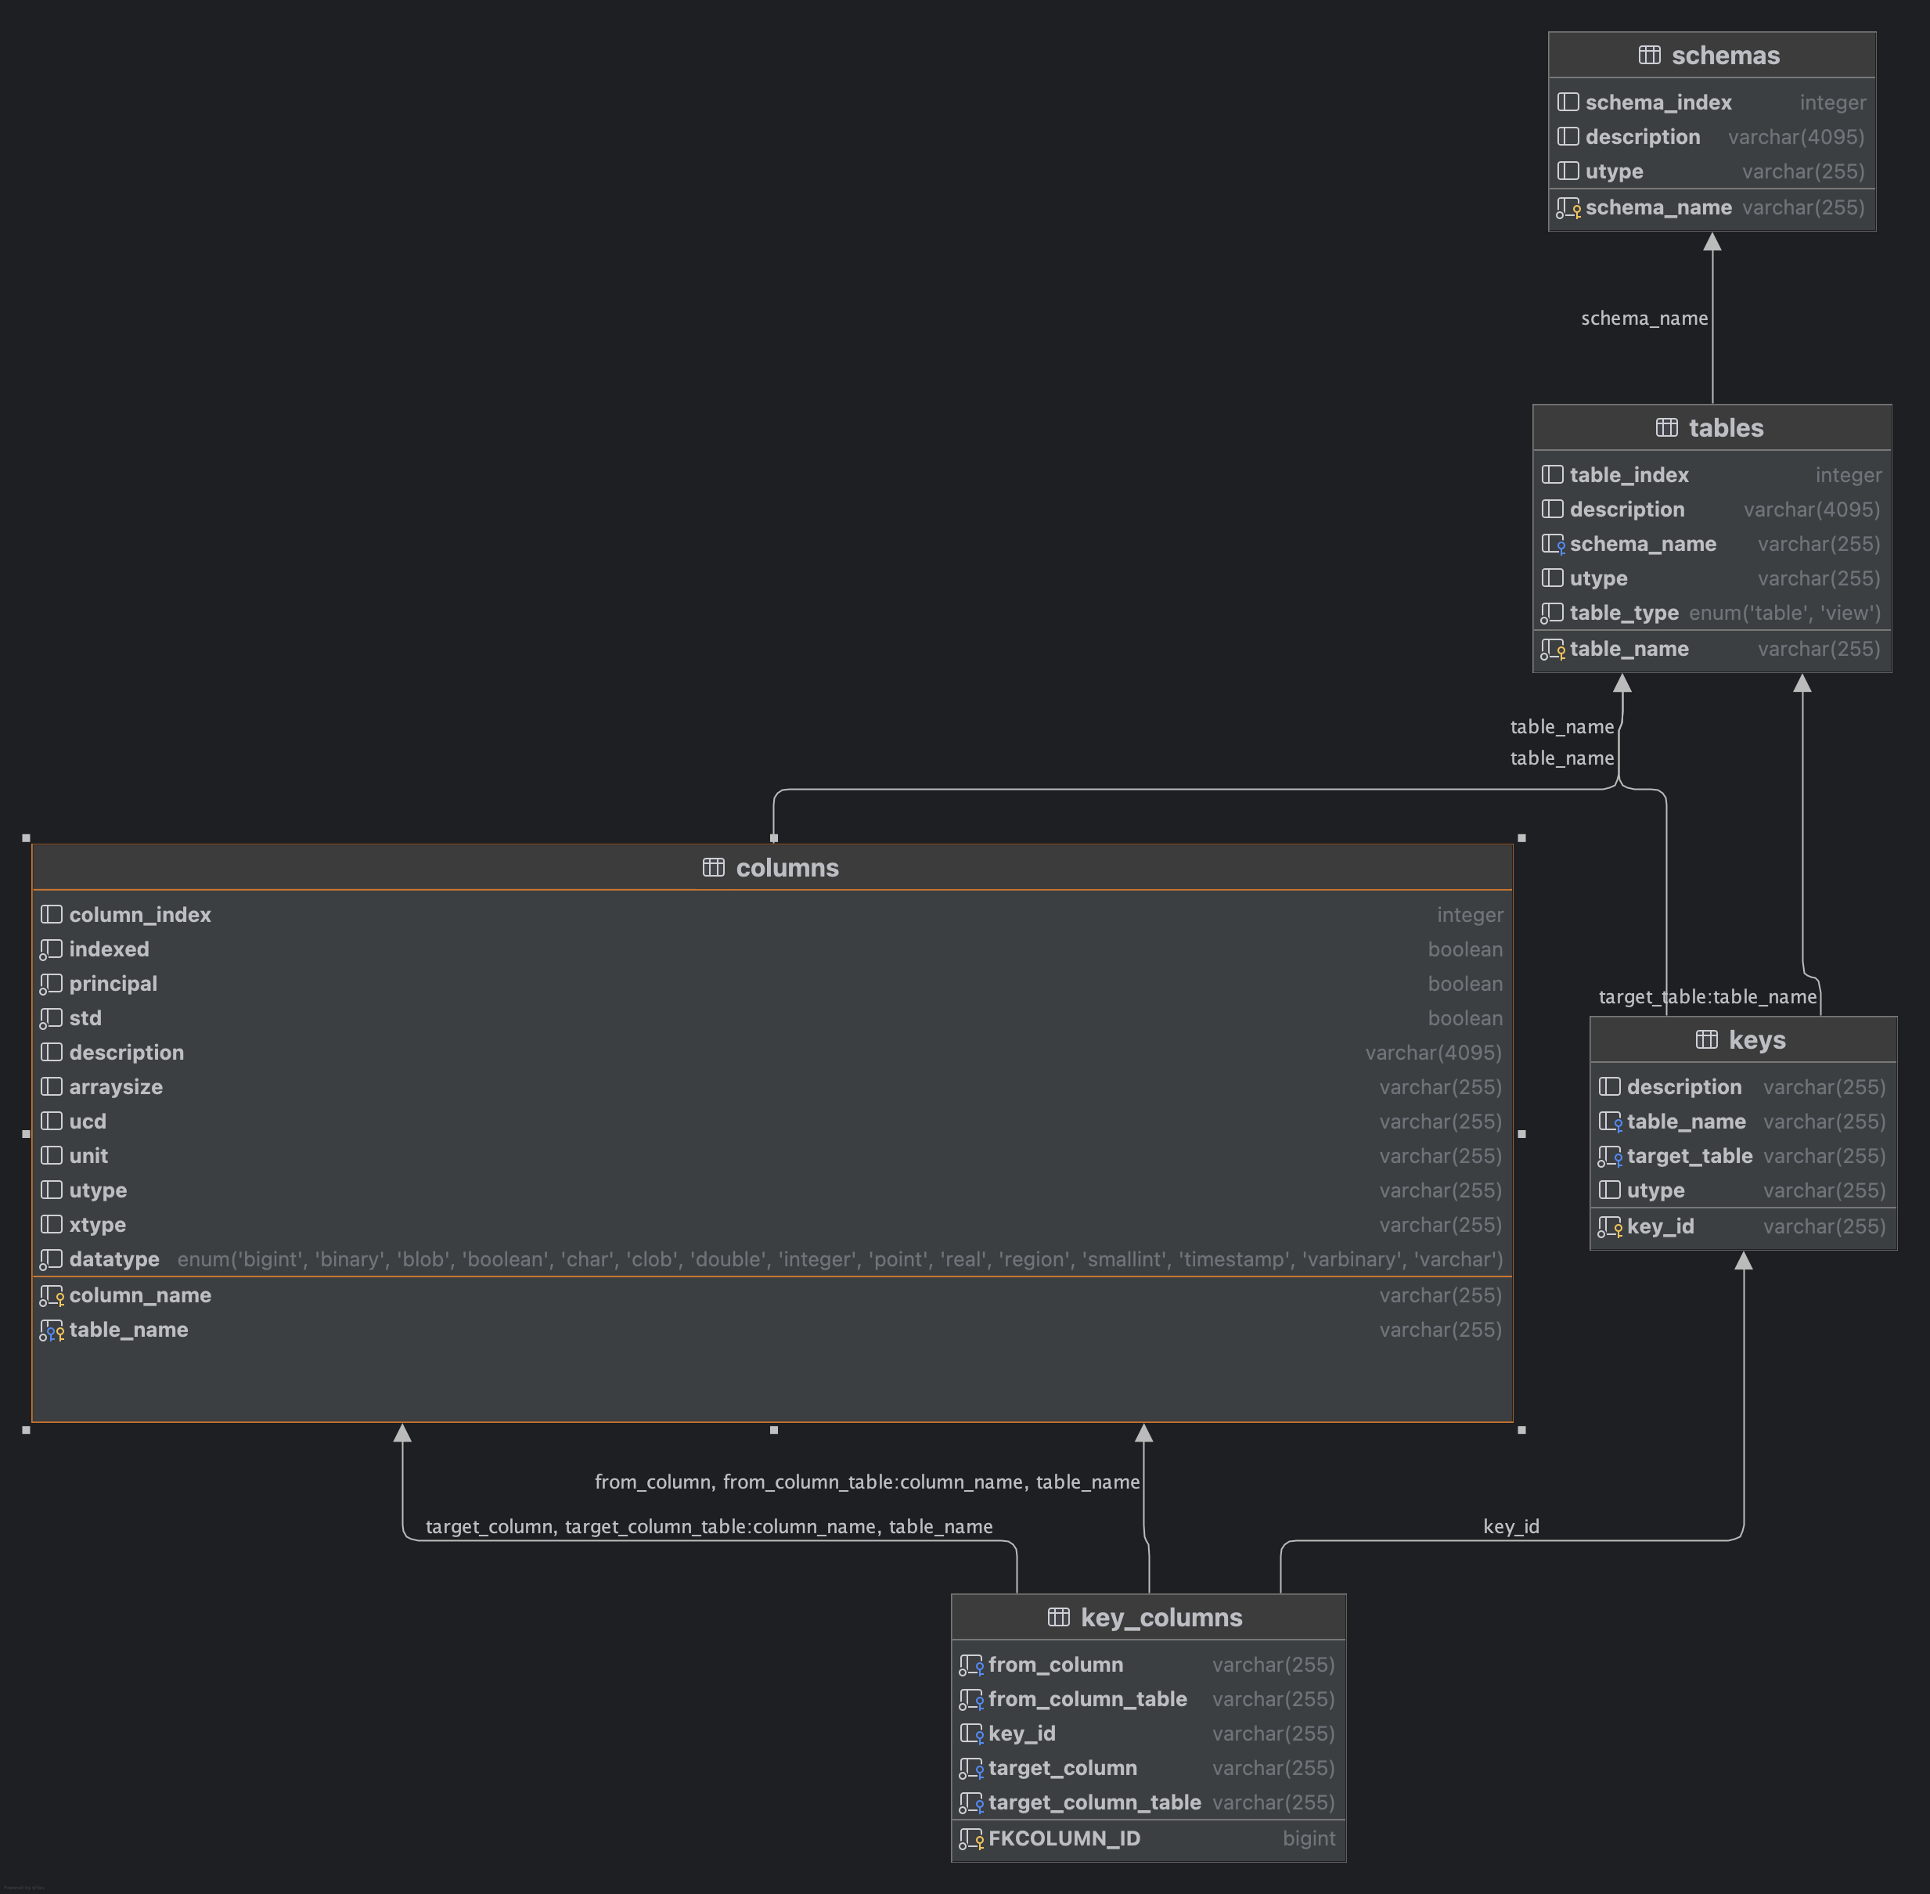
Task: Click varchar(4095) type of columns description
Action: point(1432,1053)
